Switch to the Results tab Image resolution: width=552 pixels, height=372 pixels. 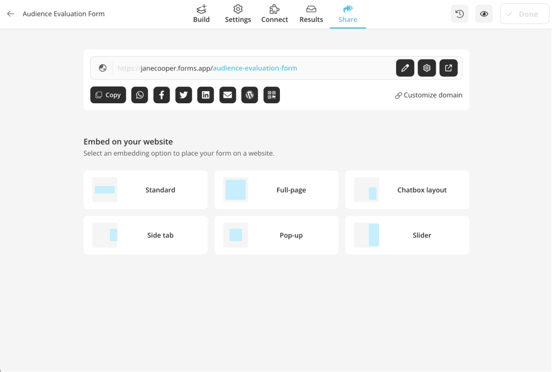pyautogui.click(x=311, y=13)
